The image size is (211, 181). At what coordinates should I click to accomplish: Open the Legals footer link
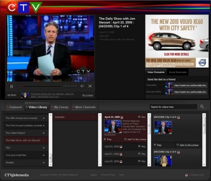[93, 175]
